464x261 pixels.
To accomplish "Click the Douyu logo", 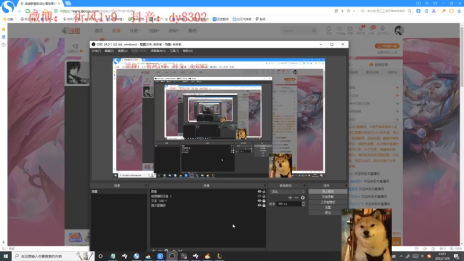I will (71, 31).
